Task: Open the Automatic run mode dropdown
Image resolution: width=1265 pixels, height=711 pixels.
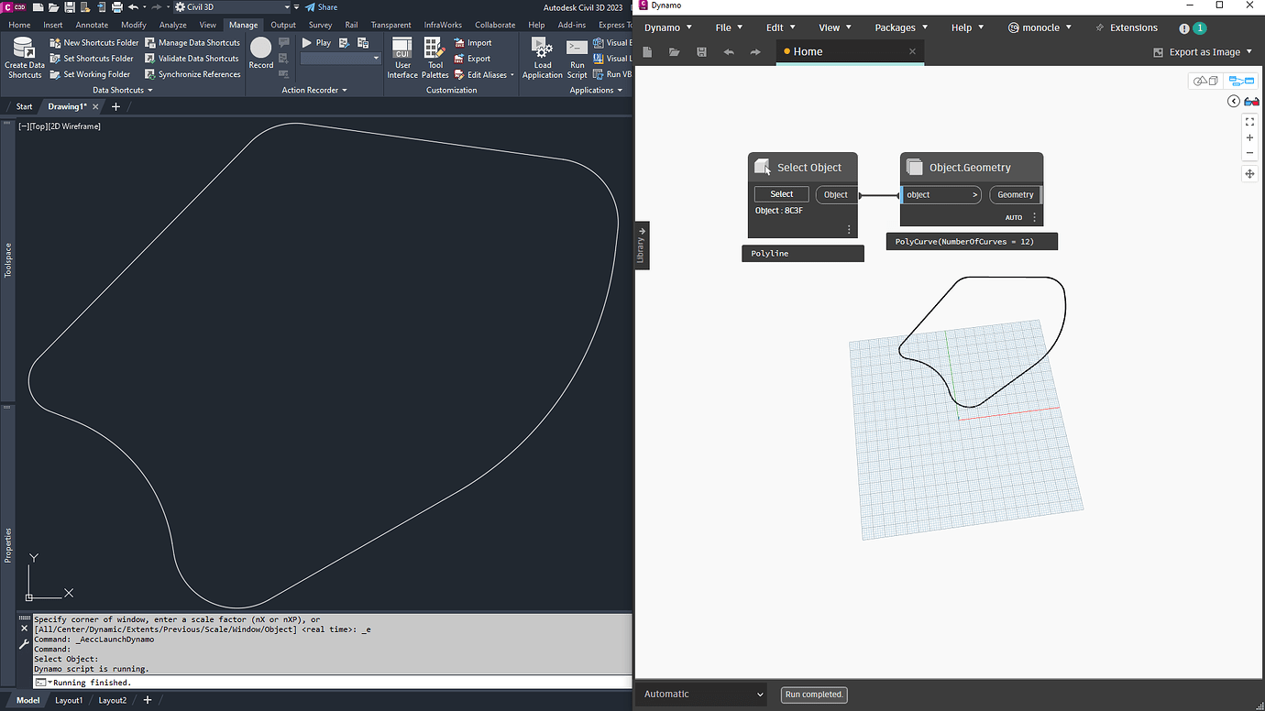Action: point(703,695)
